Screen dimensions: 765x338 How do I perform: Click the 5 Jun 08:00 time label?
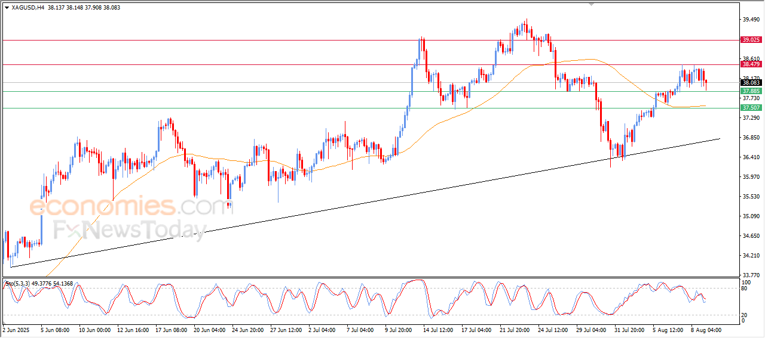click(56, 329)
